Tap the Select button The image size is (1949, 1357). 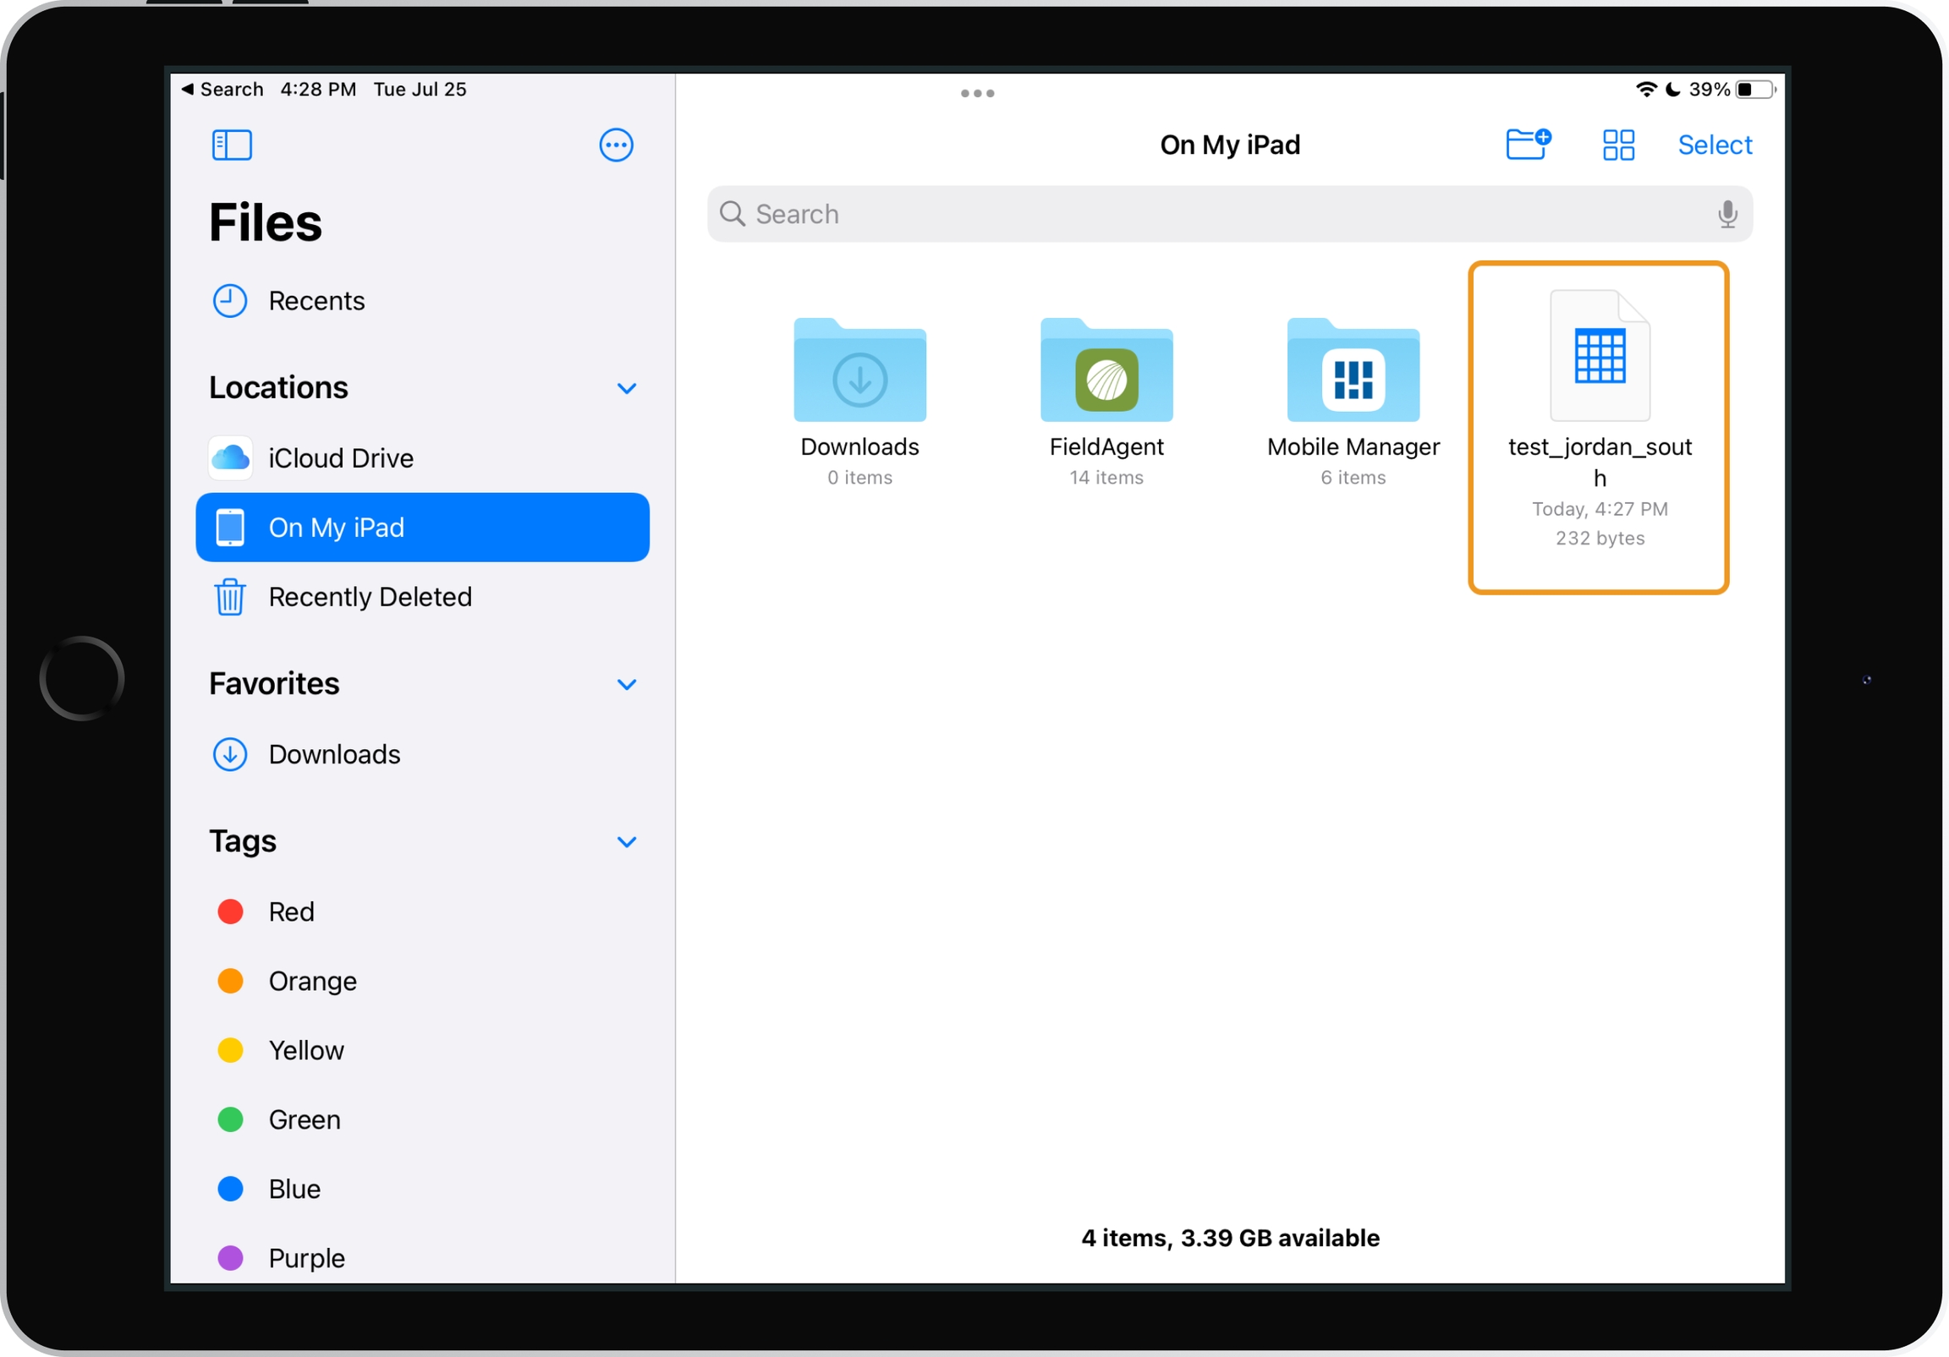(x=1714, y=145)
